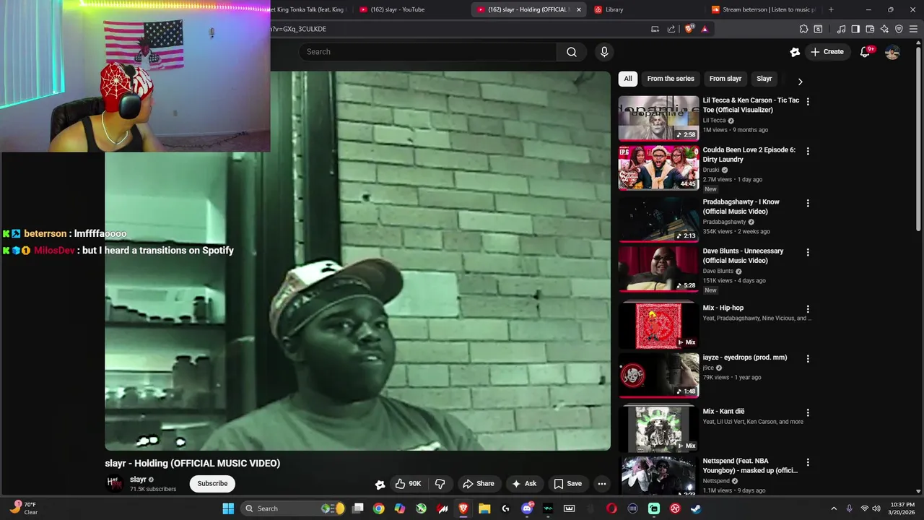Open the Lil Tecca Tic Tac Toe thumbnail
The height and width of the screenshot is (520, 924).
tap(658, 118)
